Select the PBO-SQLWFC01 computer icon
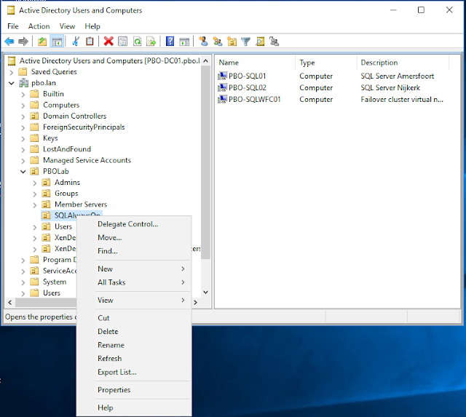The width and height of the screenshot is (466, 417). (222, 99)
